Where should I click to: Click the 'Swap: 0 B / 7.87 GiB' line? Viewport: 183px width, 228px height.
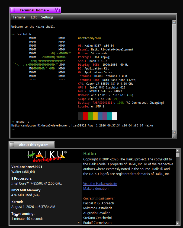pos(98,99)
